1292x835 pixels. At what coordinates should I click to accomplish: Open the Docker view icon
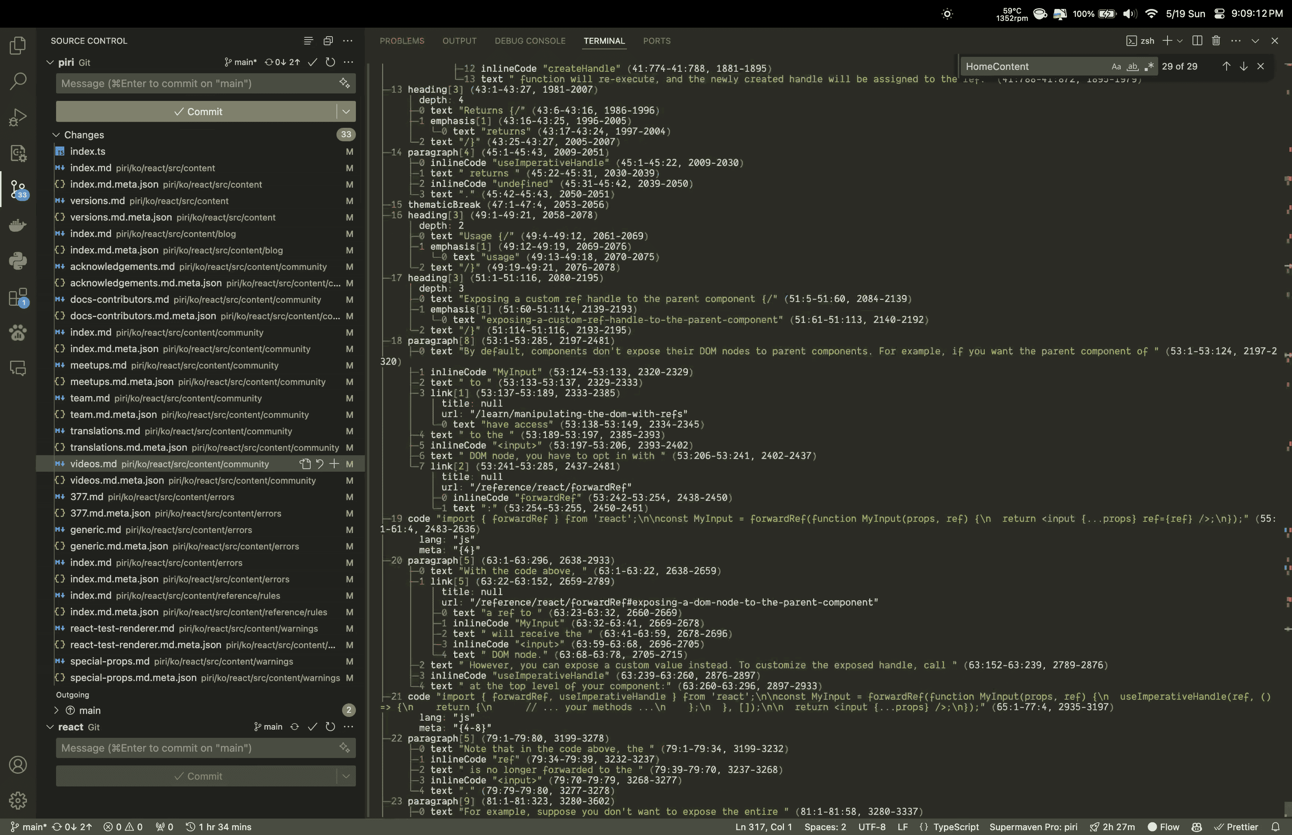click(x=18, y=225)
